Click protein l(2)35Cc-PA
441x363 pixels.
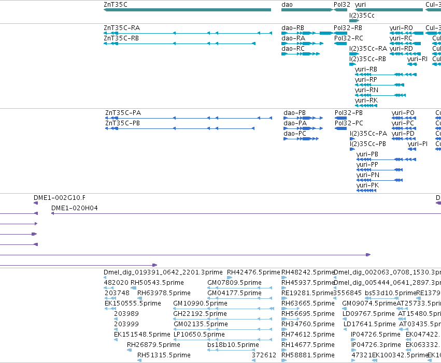coord(352,139)
